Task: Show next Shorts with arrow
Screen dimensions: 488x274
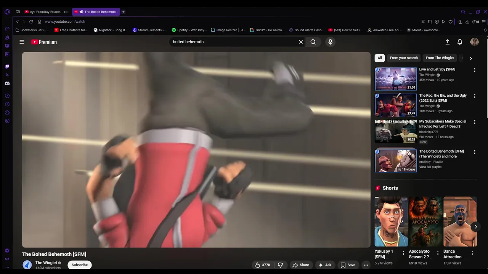Action: point(475,227)
